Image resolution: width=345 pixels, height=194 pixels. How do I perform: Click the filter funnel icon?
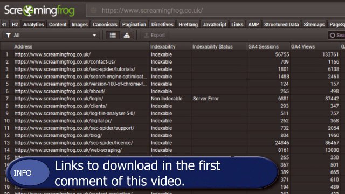click(8, 36)
